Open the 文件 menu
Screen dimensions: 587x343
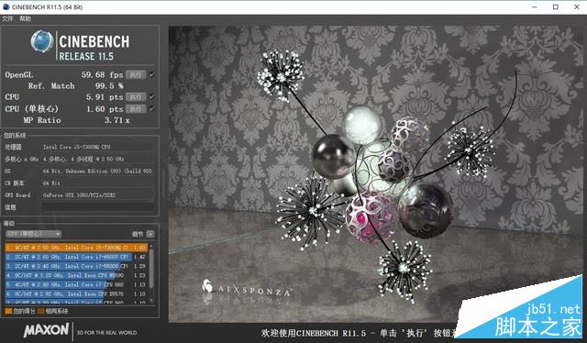(7, 18)
